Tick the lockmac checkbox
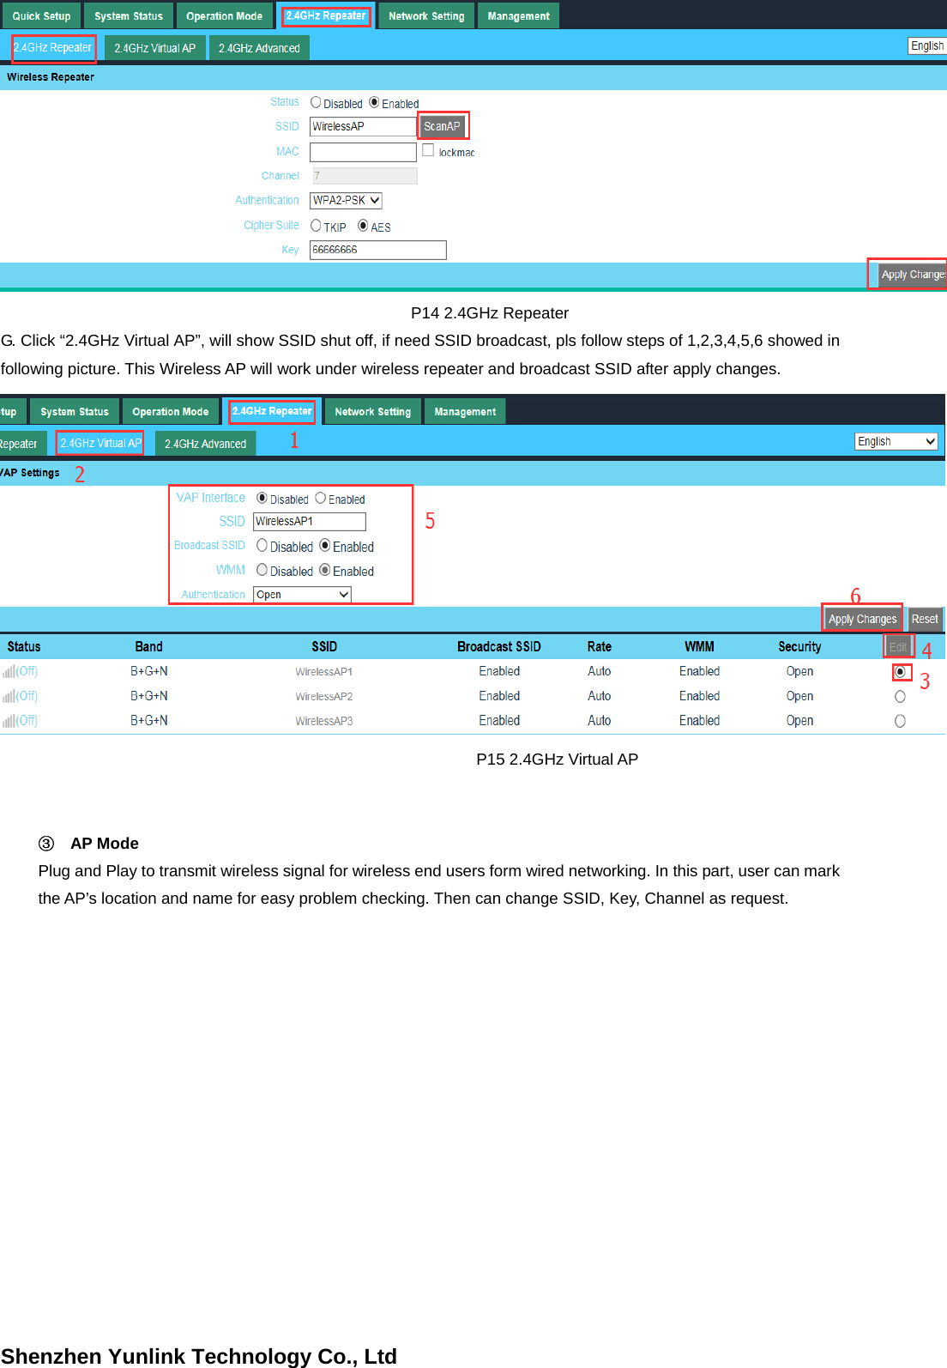947x1368 pixels. (x=428, y=150)
